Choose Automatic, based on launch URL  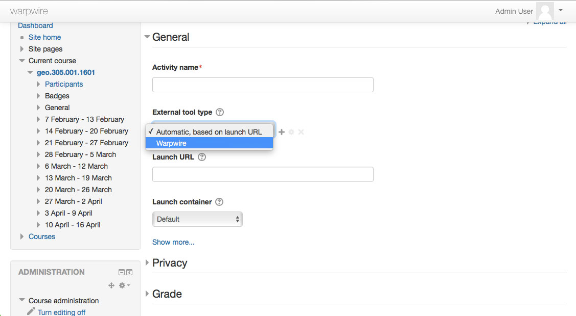pos(210,132)
